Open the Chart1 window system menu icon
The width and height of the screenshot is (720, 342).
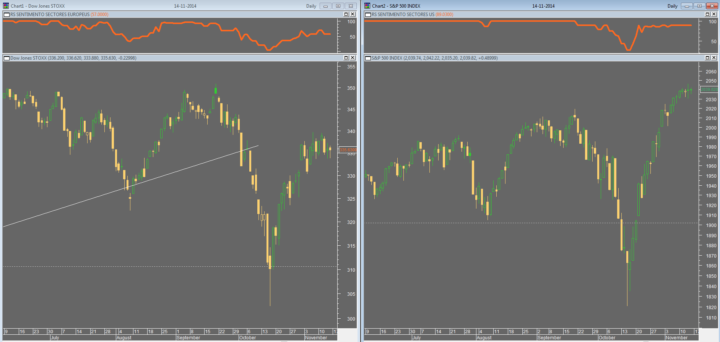tap(6, 6)
